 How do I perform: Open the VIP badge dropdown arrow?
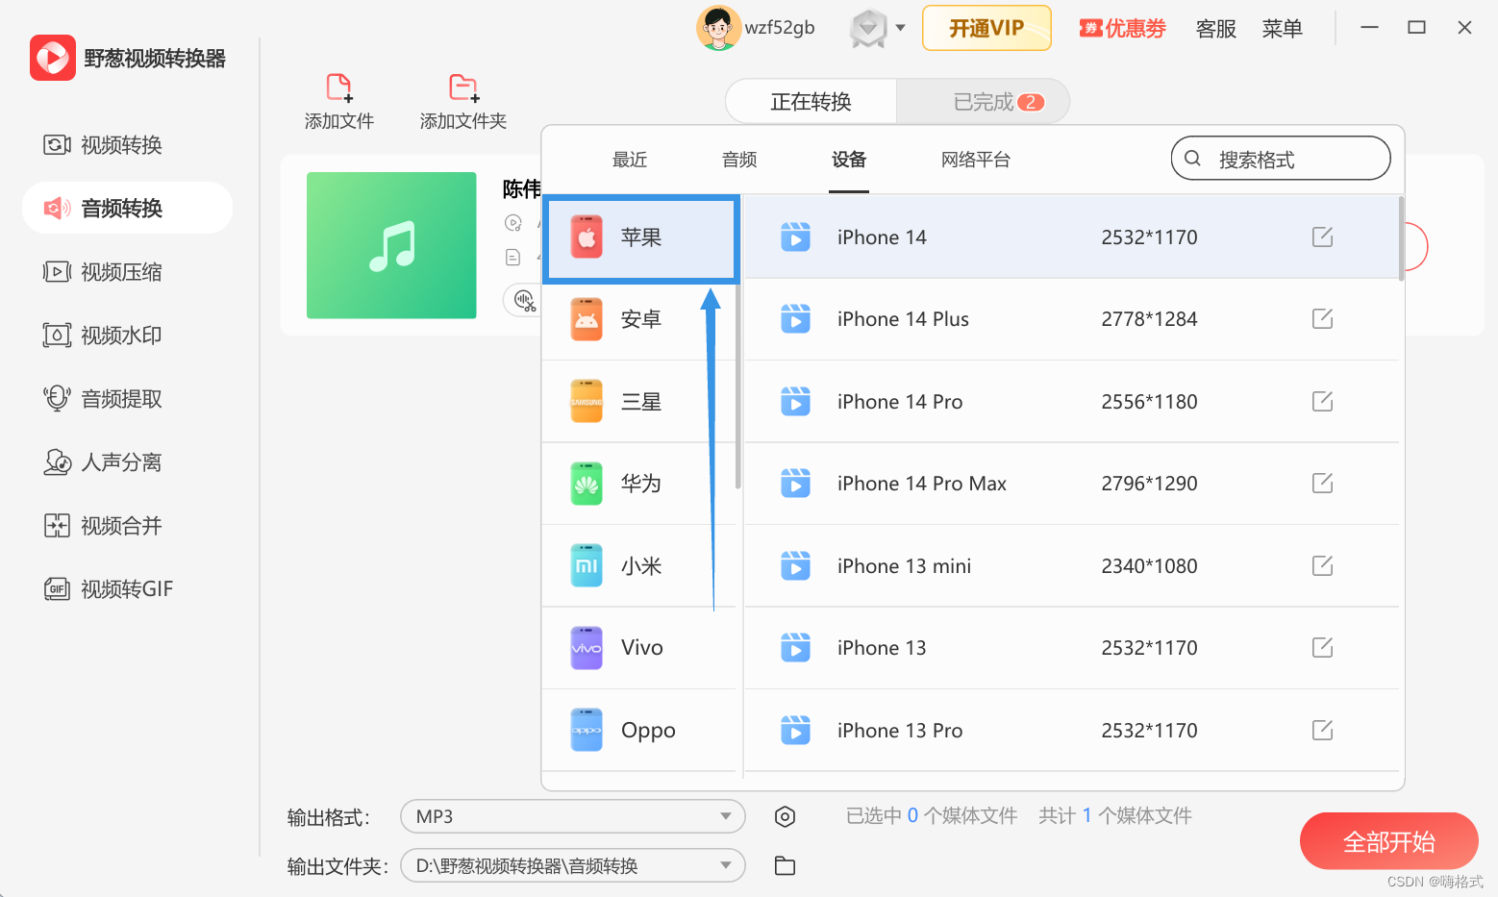point(901,28)
